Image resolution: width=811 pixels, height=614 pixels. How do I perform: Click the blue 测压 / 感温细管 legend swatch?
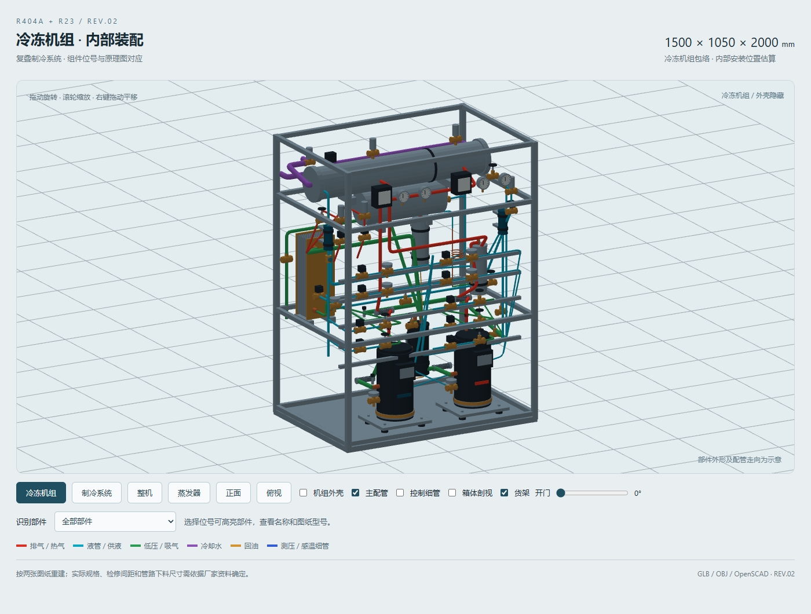[x=272, y=546]
